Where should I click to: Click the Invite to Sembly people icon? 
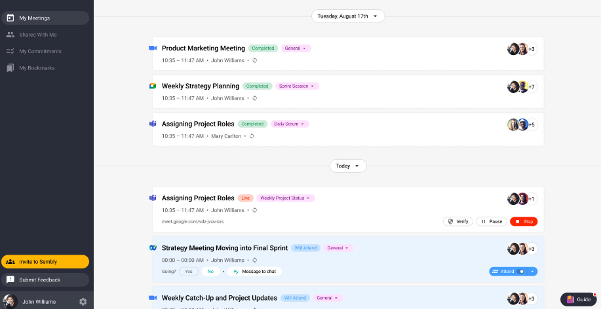(10, 262)
